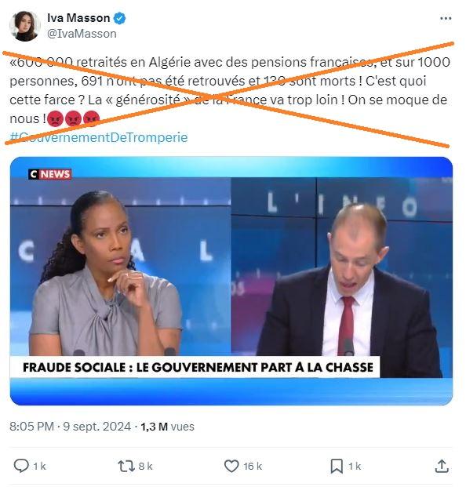Click the 8:05 PM timestamp
The image size is (466, 487).
[x=31, y=427]
